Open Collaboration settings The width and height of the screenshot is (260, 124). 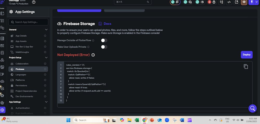tap(28, 64)
